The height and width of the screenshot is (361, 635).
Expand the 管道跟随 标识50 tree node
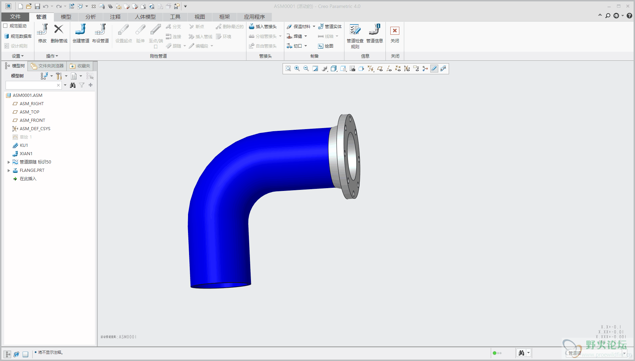coord(9,162)
